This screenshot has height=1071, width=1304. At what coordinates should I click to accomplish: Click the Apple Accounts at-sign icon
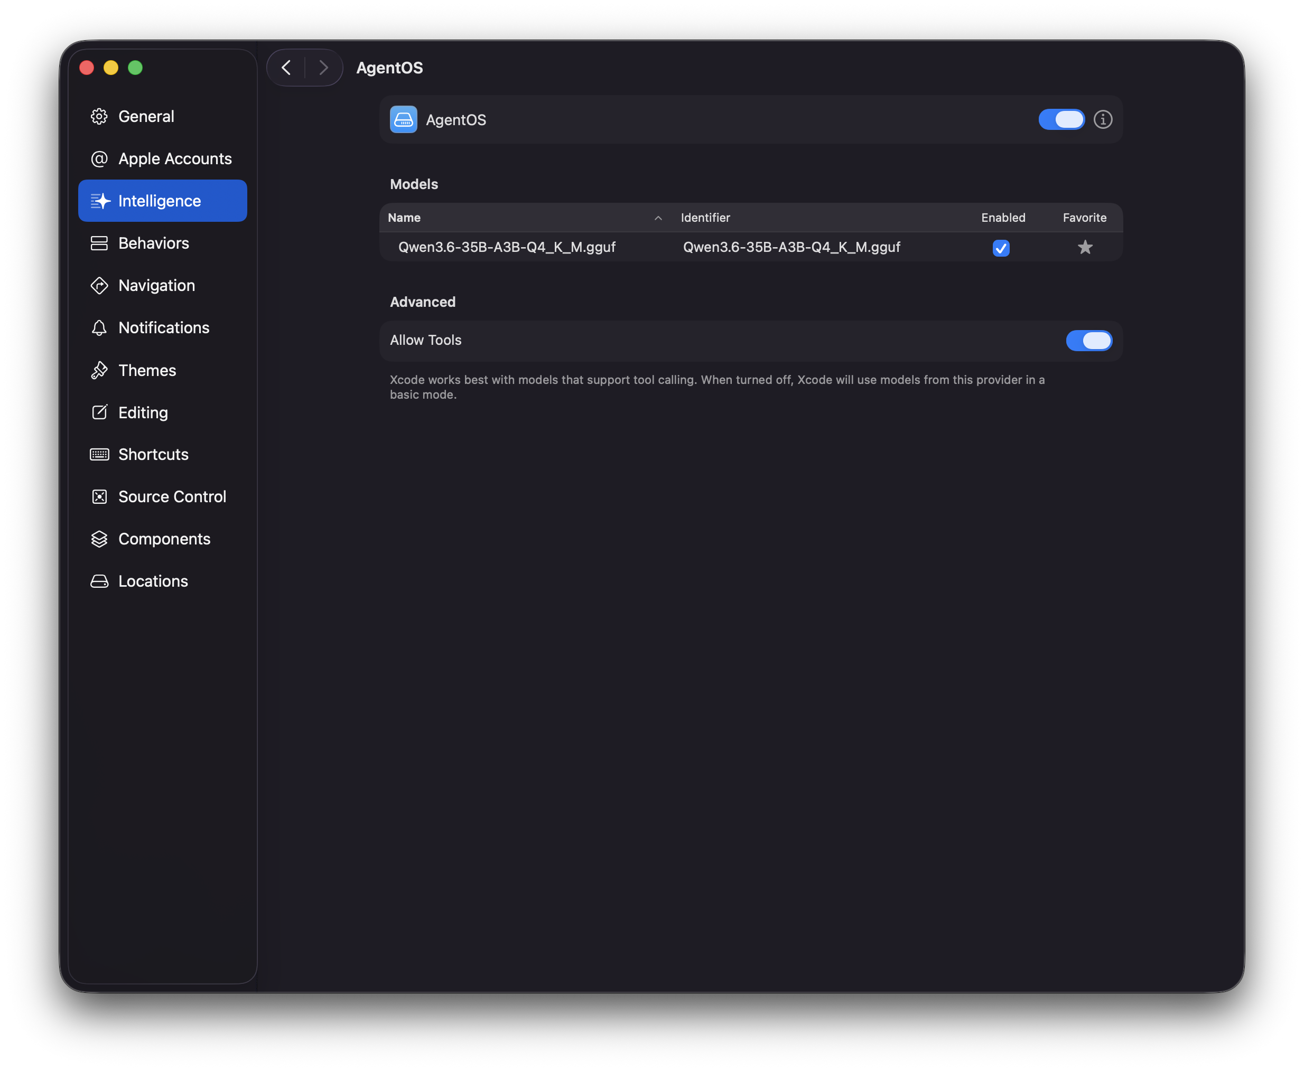(99, 158)
